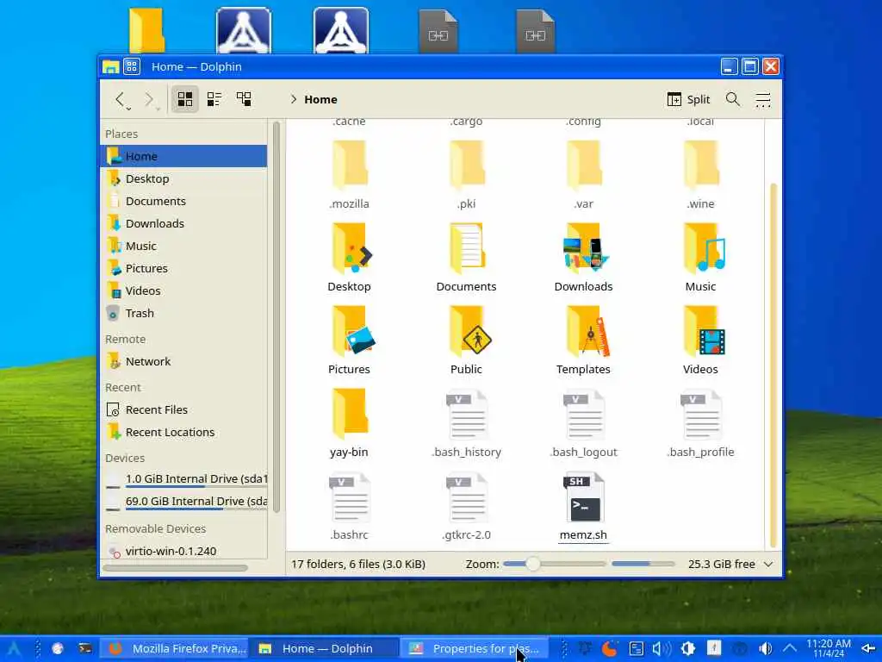
Task: Adjust the Zoom slider handle
Action: [532, 564]
